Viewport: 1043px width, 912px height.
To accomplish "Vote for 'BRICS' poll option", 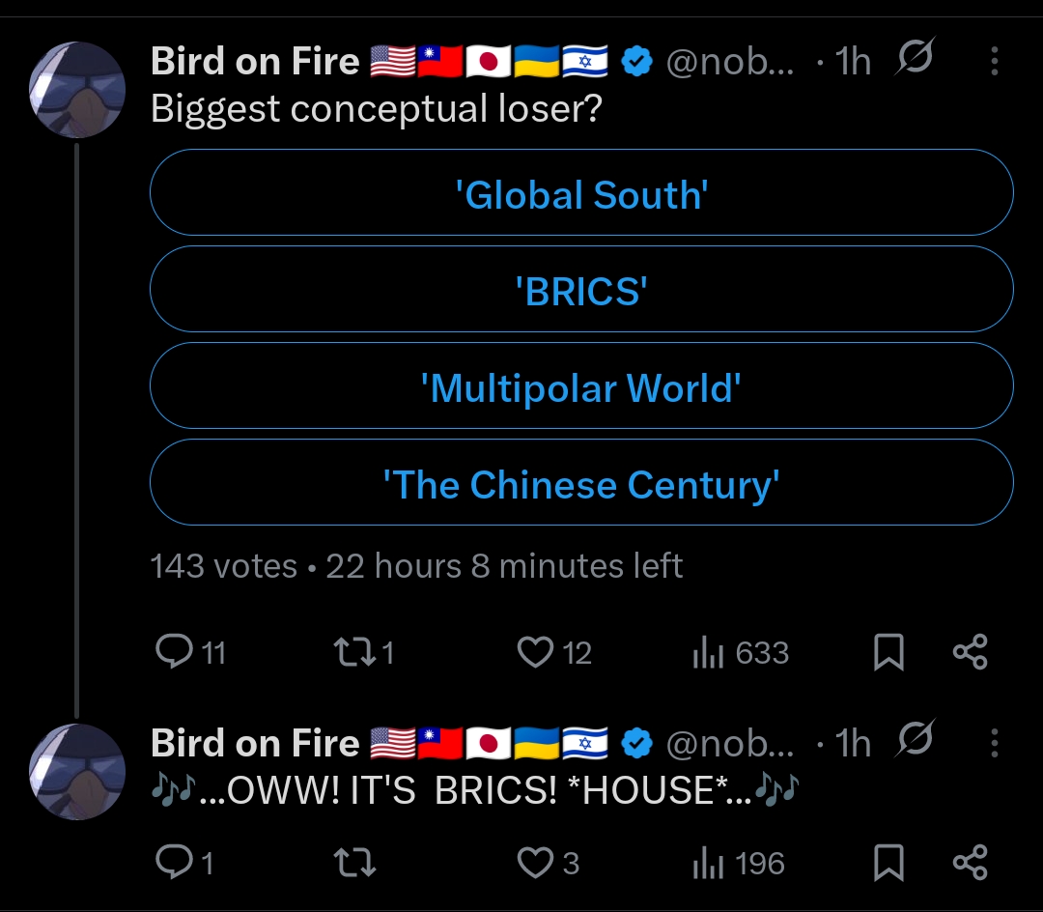I will coord(581,291).
